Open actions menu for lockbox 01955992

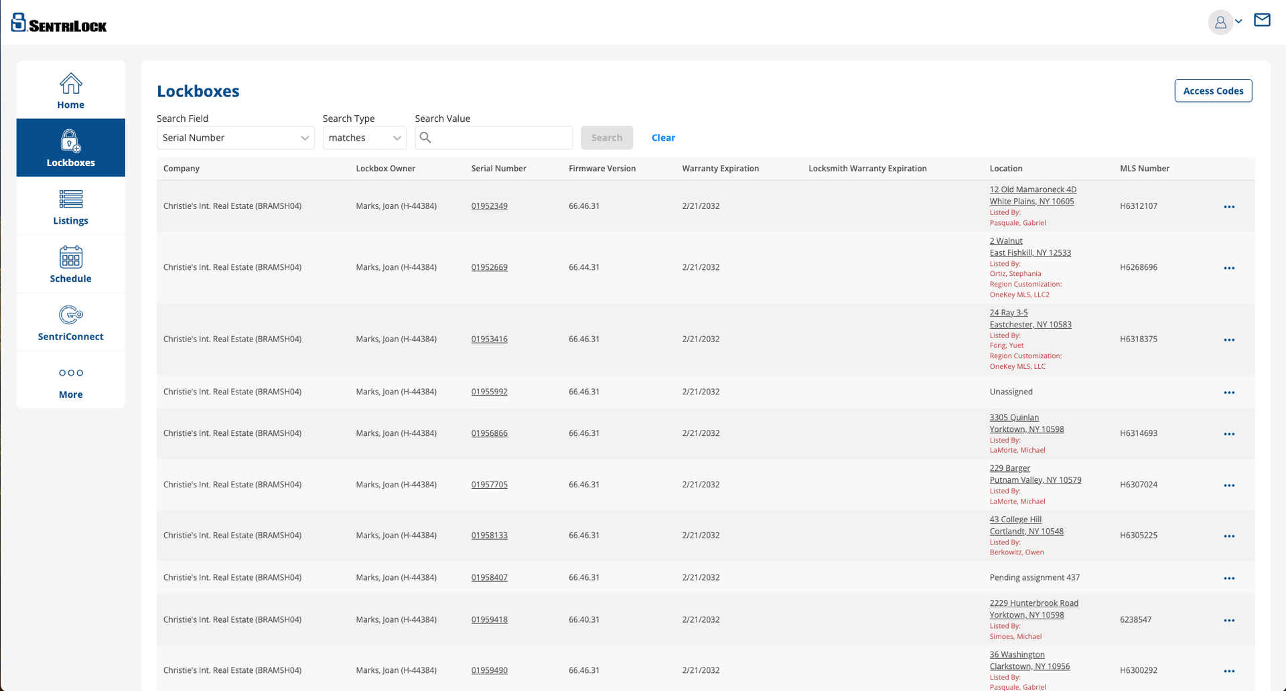pyautogui.click(x=1228, y=392)
